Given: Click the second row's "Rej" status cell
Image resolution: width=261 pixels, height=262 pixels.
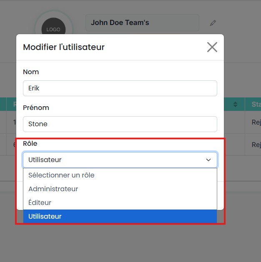Looking at the screenshot, I should [x=256, y=145].
